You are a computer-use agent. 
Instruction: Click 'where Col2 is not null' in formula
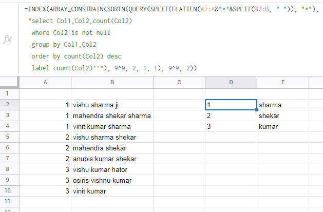tap(71, 32)
